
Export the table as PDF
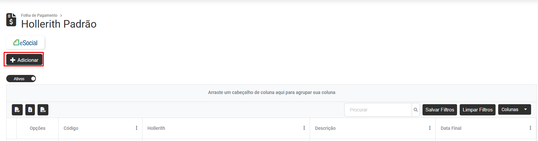(17, 110)
